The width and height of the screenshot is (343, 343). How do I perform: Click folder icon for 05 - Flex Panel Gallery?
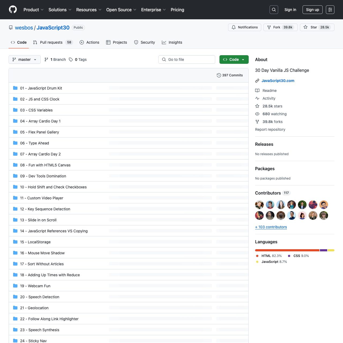[15, 132]
